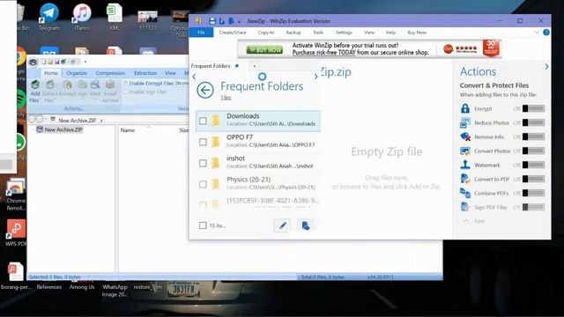Open the Chrome Remote desktop shortcut
Screen dimensions: 564x317
pyautogui.click(x=16, y=195)
